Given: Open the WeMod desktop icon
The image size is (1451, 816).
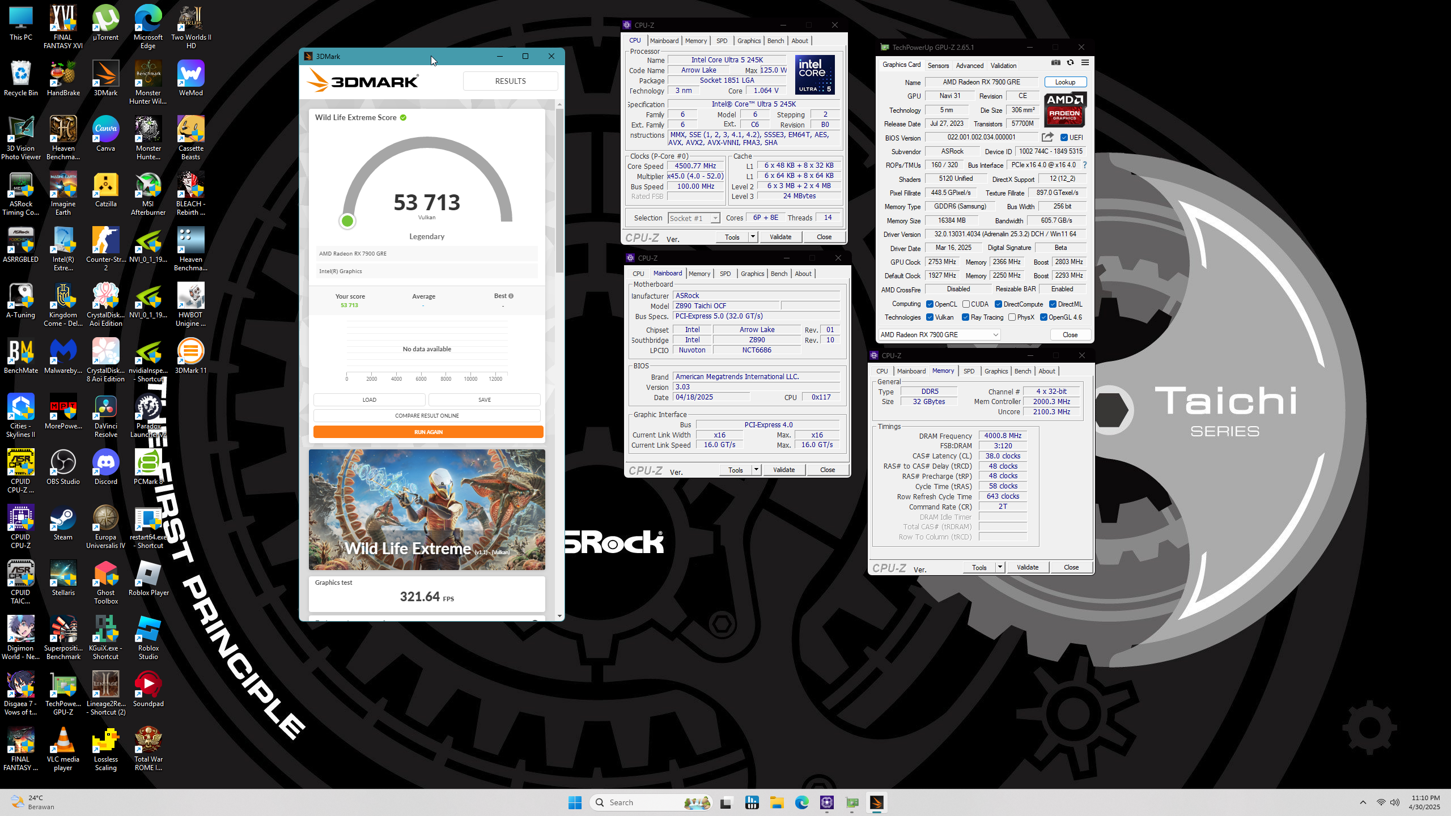Looking at the screenshot, I should coord(190,79).
